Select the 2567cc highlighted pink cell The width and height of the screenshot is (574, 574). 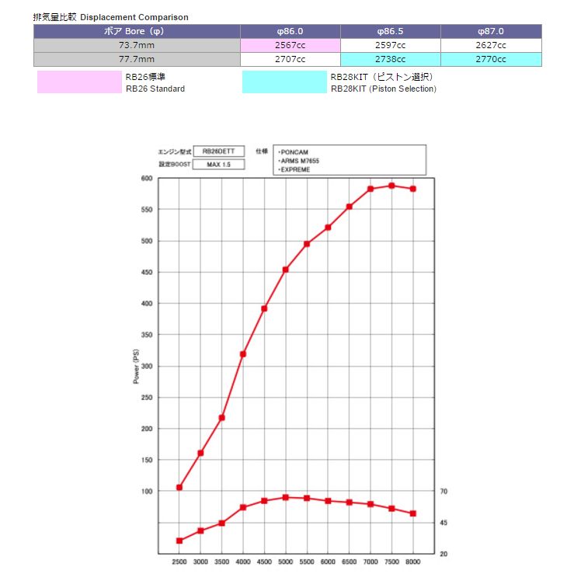coord(290,45)
